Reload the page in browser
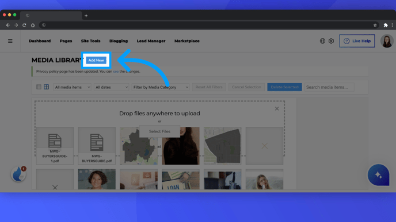This screenshot has width=396, height=222. coord(24,25)
